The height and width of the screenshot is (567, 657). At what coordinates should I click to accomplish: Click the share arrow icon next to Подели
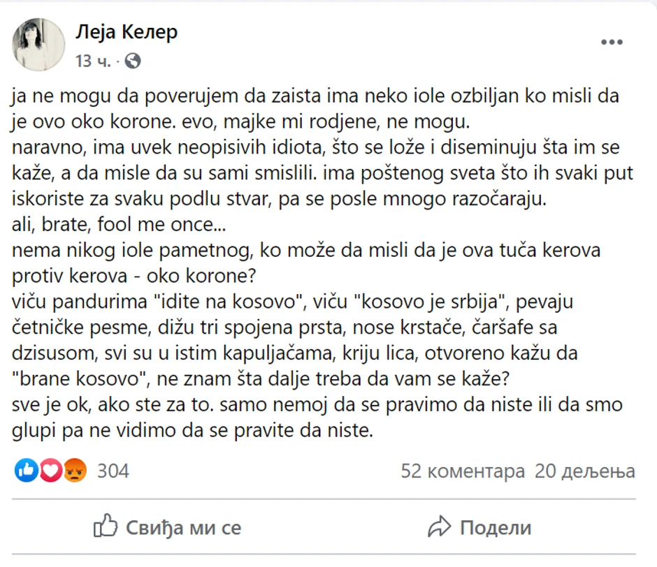click(439, 528)
